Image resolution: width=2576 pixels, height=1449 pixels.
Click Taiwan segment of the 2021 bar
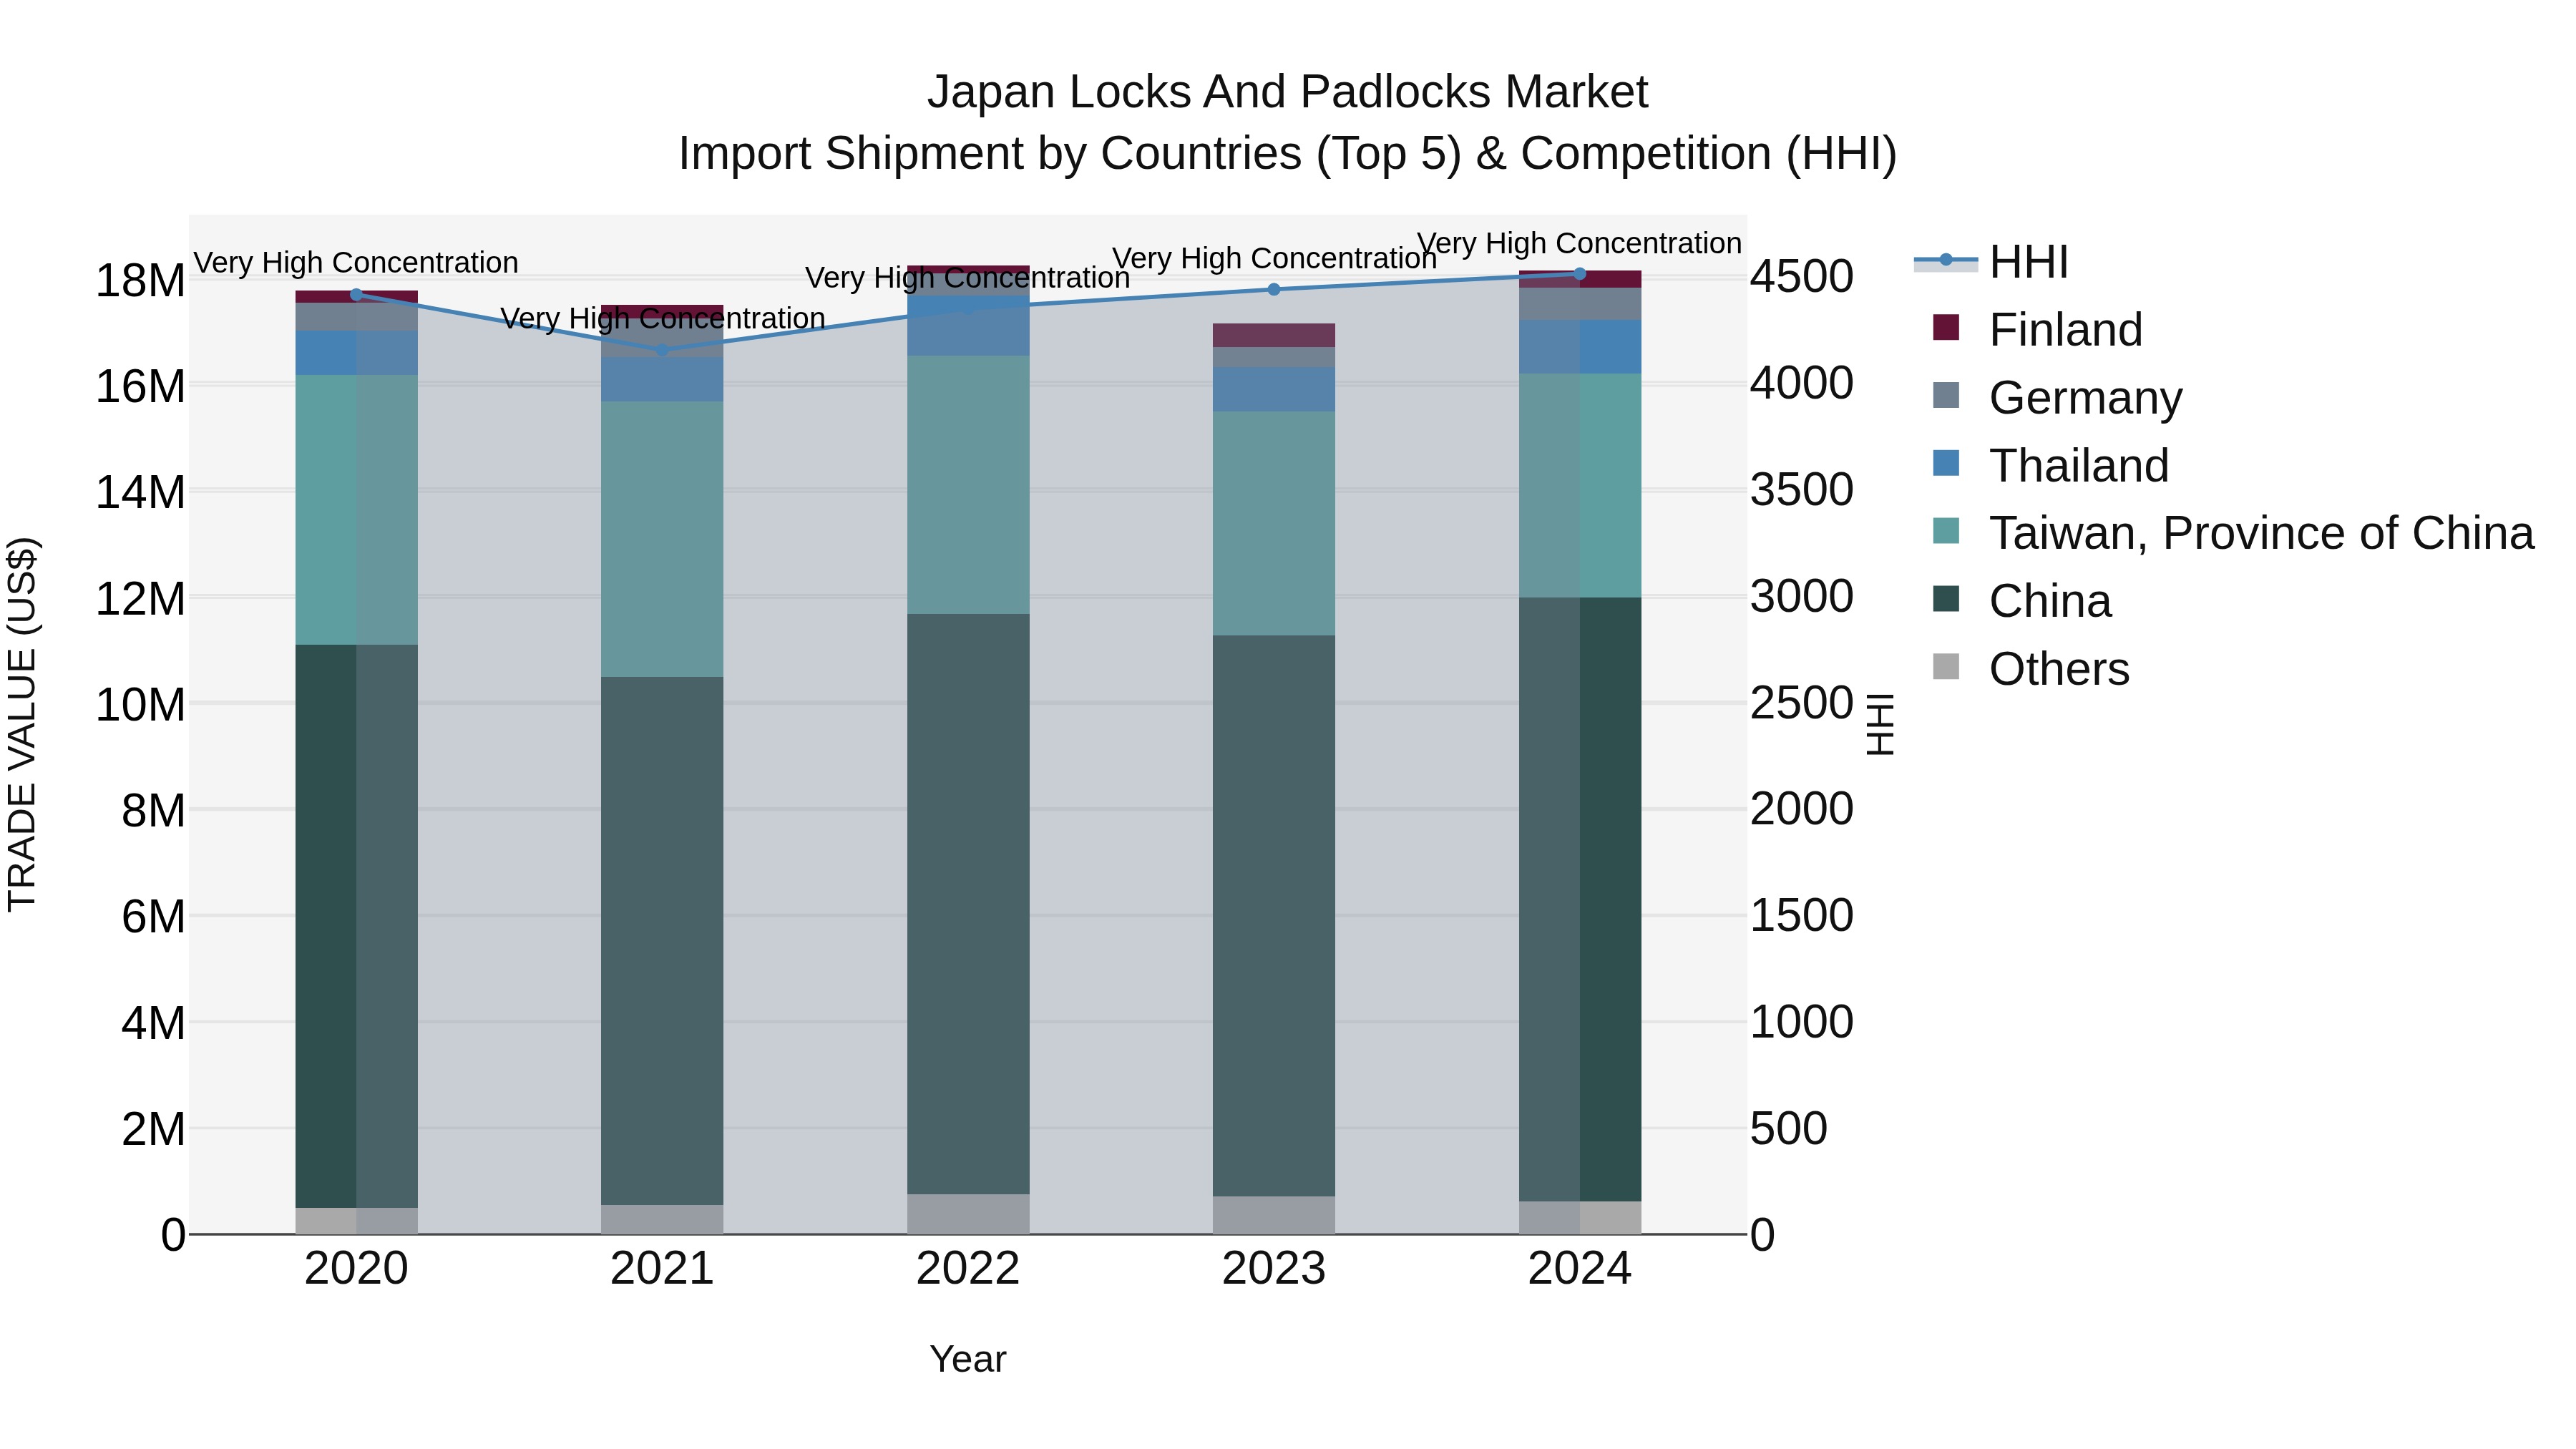(x=662, y=540)
